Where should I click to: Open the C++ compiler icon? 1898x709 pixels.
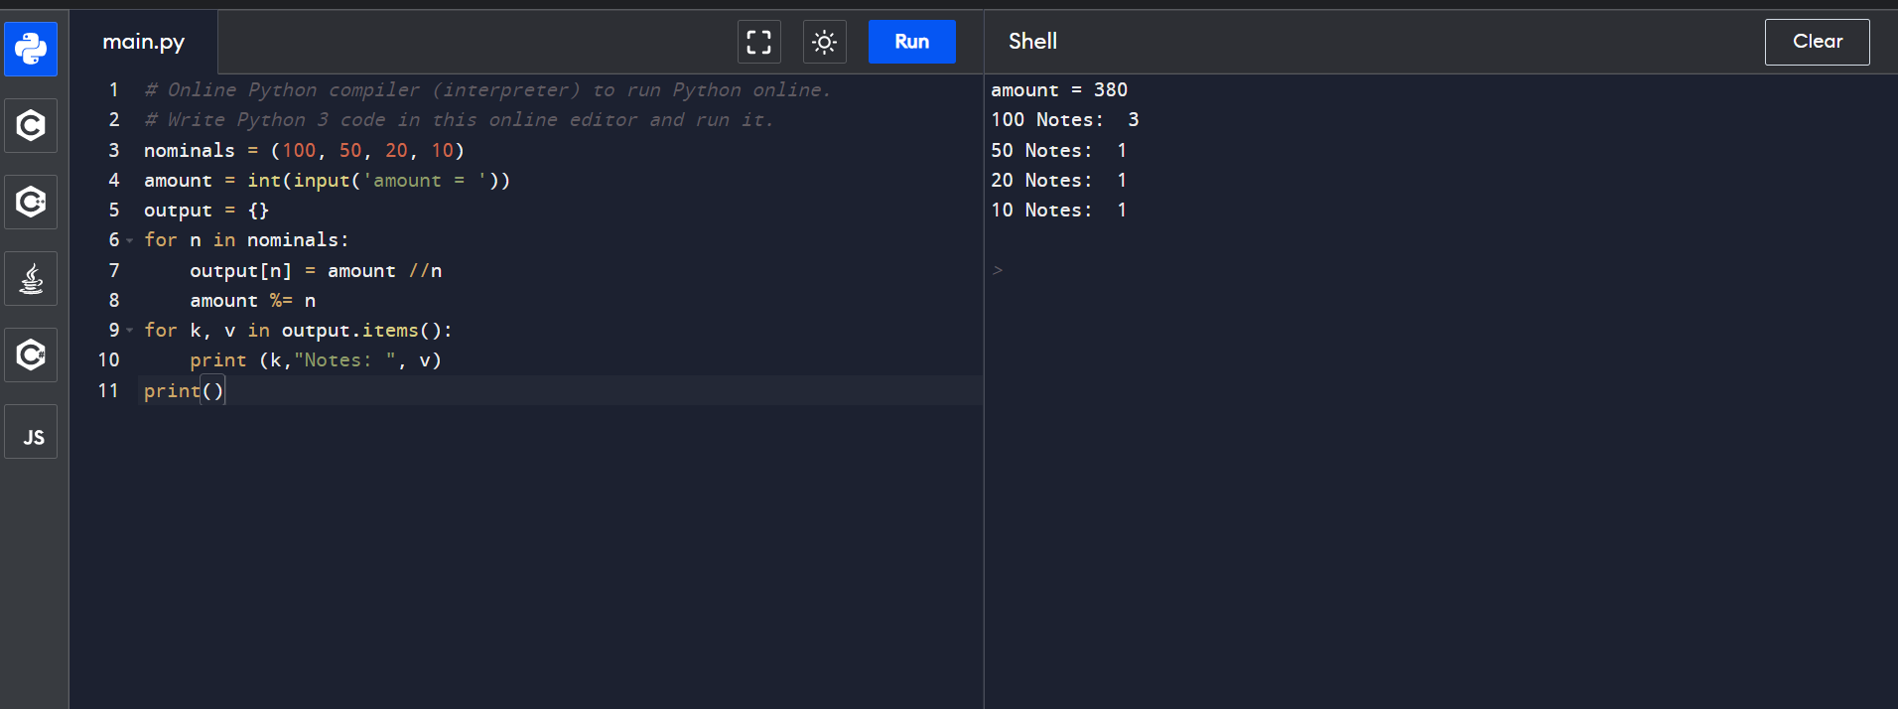[x=31, y=202]
